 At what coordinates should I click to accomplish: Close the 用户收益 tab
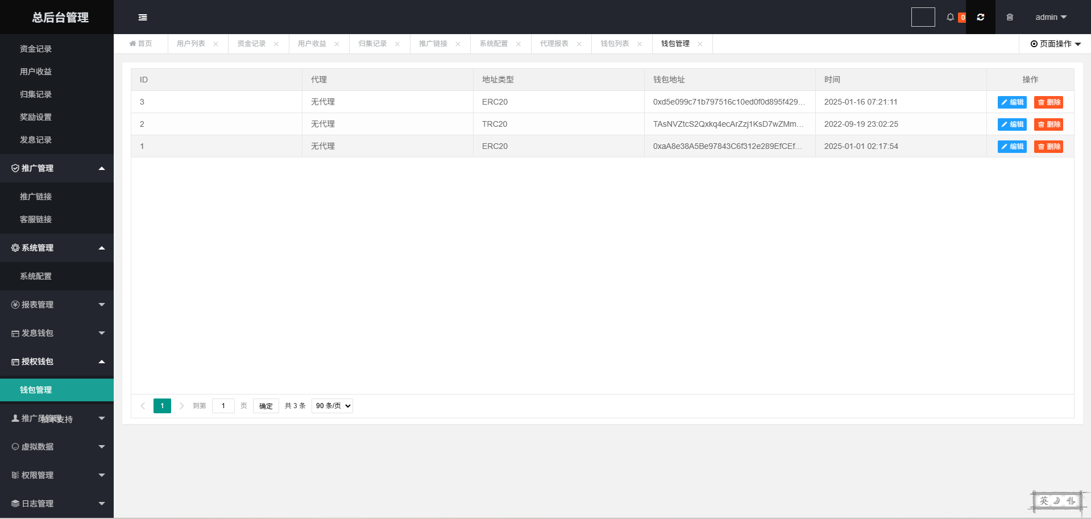(x=337, y=44)
